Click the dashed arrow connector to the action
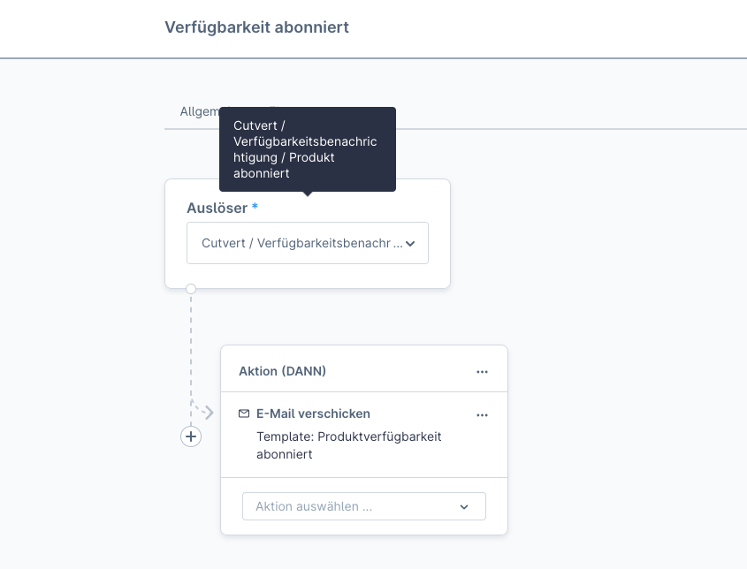This screenshot has height=569, width=747. pos(207,413)
